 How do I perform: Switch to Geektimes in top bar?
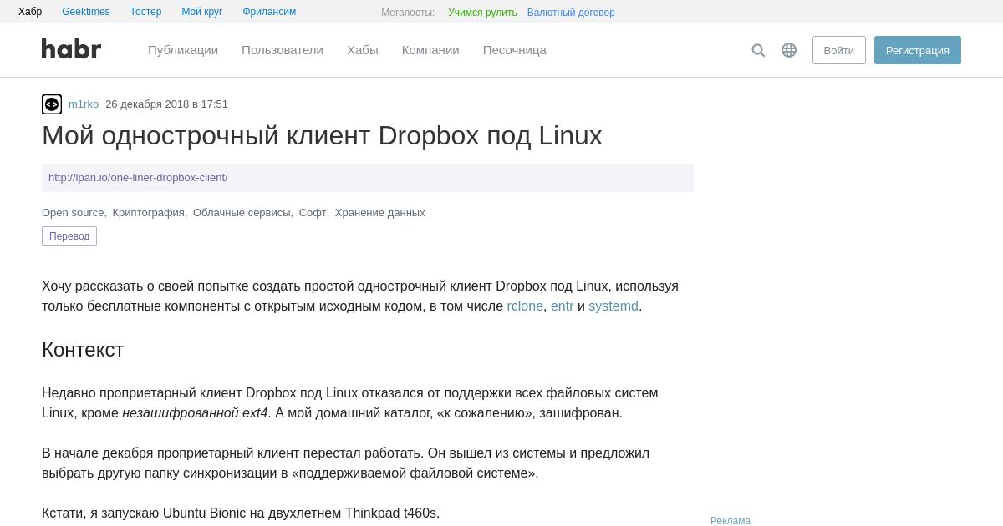[x=86, y=12]
